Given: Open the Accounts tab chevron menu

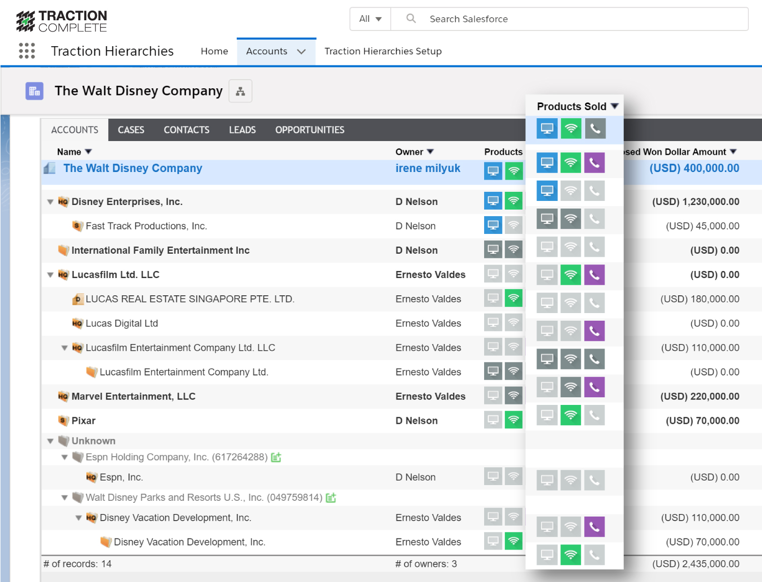Looking at the screenshot, I should point(301,51).
